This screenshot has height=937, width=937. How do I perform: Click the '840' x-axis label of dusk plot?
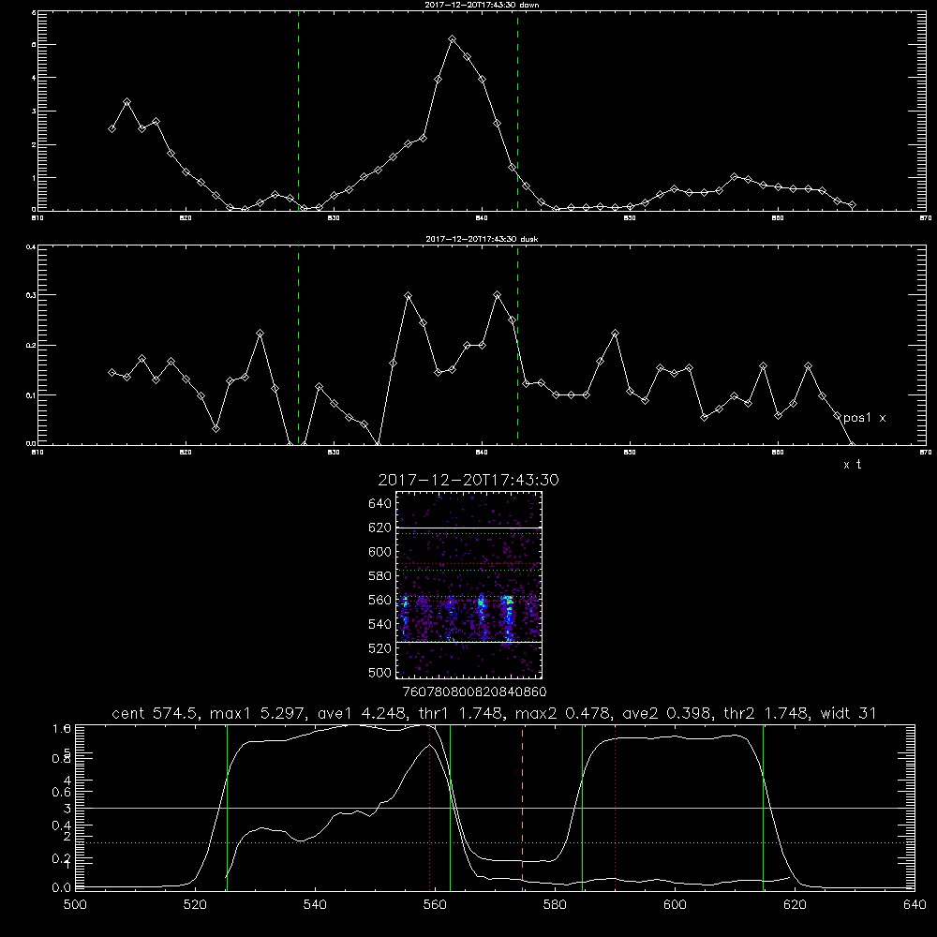[482, 453]
